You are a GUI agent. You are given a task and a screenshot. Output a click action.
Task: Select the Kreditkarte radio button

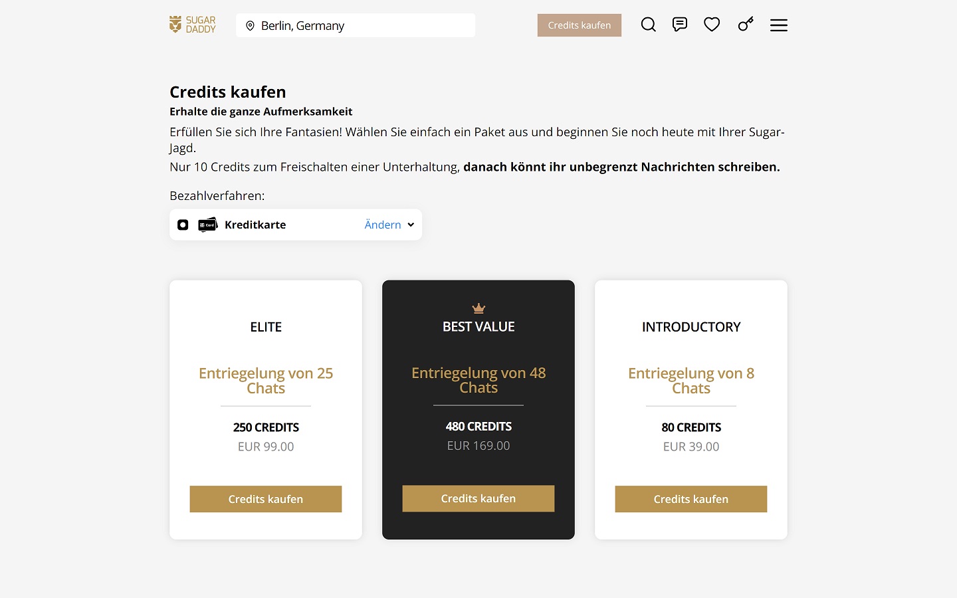[183, 225]
